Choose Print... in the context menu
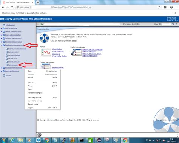 tap(42, 86)
